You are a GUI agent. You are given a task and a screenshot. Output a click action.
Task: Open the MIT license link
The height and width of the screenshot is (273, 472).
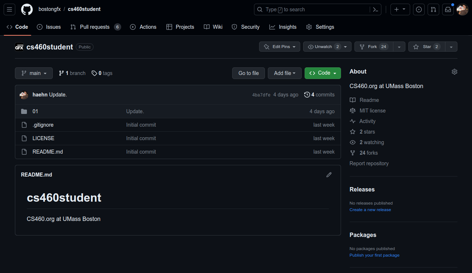[368, 111]
